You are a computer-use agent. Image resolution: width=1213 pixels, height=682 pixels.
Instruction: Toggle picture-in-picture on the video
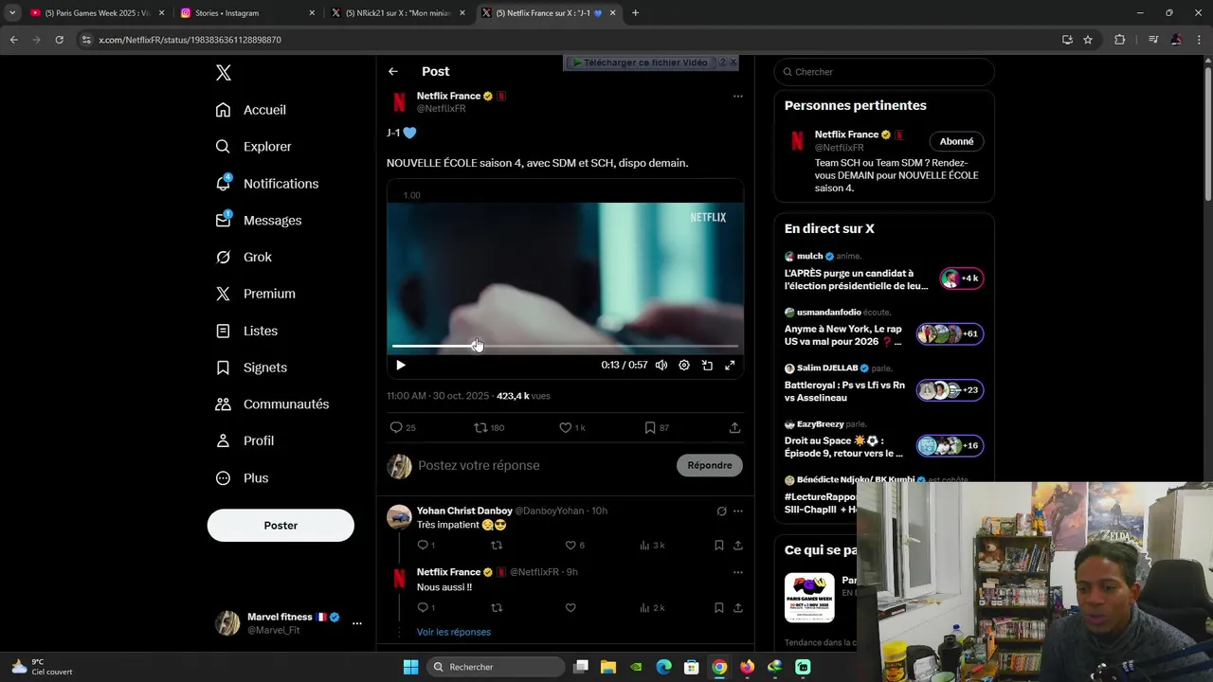[707, 365]
